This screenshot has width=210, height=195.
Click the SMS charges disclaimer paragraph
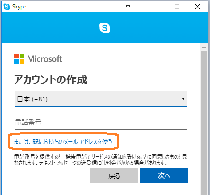click(101, 160)
